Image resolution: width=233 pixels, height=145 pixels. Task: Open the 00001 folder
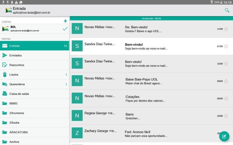point(35,103)
